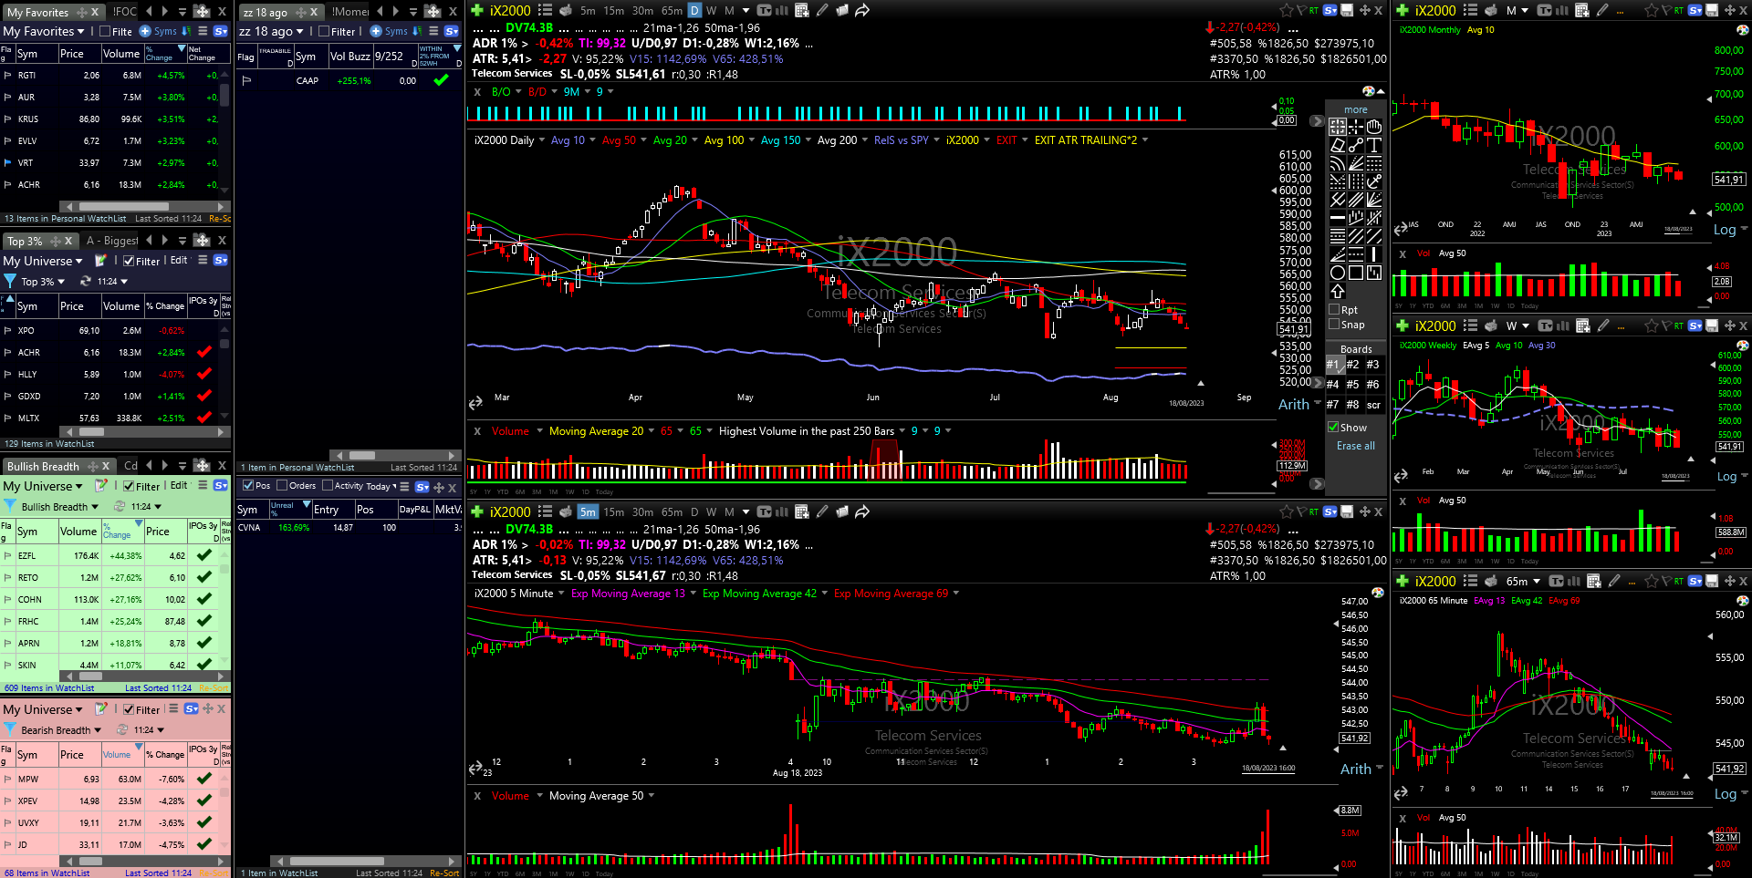Image resolution: width=1752 pixels, height=878 pixels.
Task: Click the color palette icon above drawing tools
Action: (x=1368, y=91)
